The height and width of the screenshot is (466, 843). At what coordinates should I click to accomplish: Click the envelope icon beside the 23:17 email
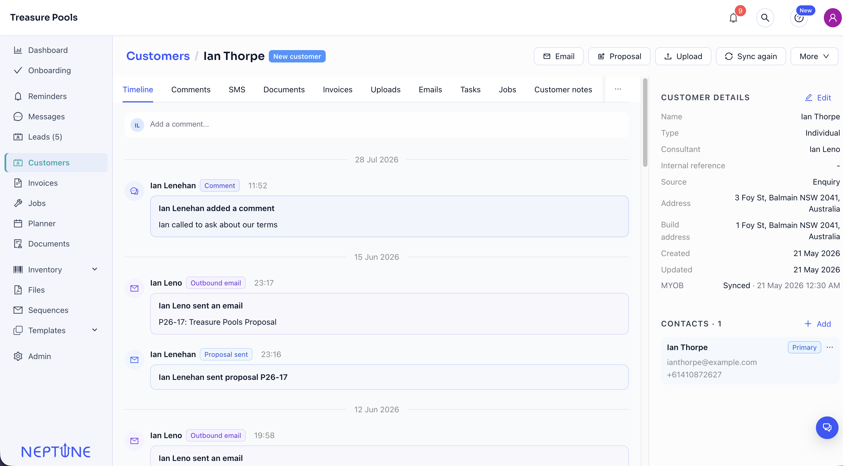[134, 288]
